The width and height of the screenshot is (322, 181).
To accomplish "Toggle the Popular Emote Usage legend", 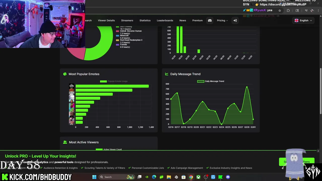I will (114, 81).
